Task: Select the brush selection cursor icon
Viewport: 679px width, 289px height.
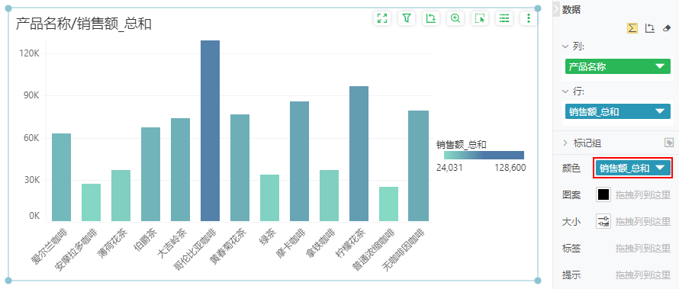Action: click(x=480, y=18)
